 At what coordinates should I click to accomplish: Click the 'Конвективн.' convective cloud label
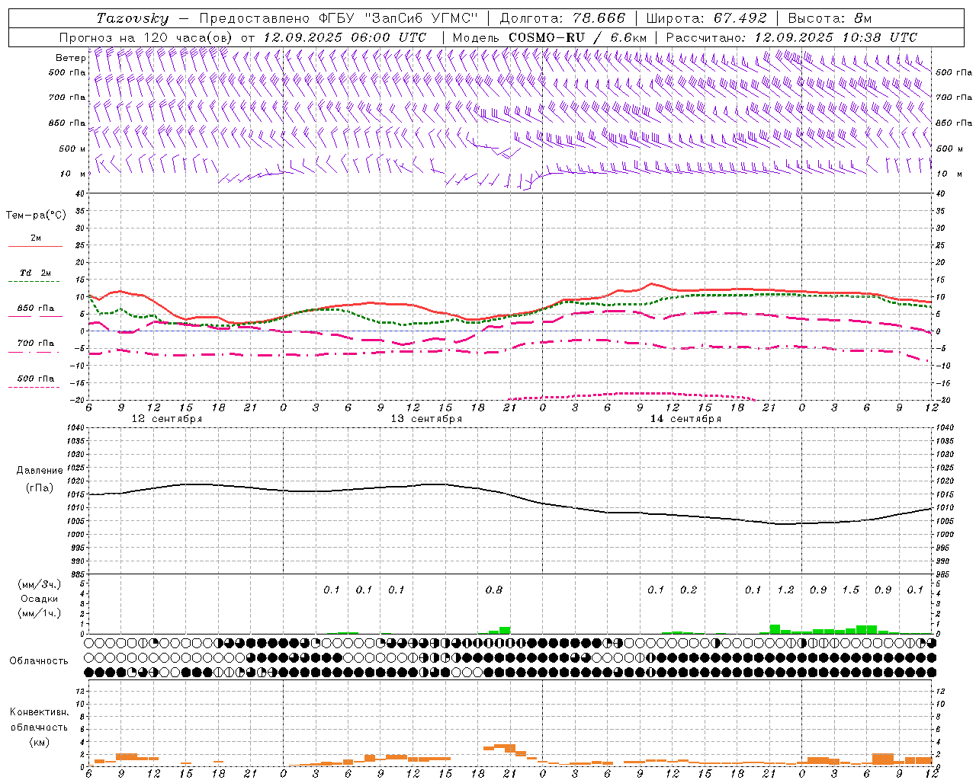coord(40,712)
